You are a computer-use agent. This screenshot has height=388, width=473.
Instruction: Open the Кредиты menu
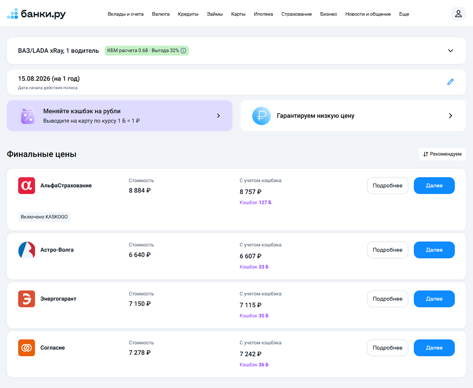click(x=188, y=14)
